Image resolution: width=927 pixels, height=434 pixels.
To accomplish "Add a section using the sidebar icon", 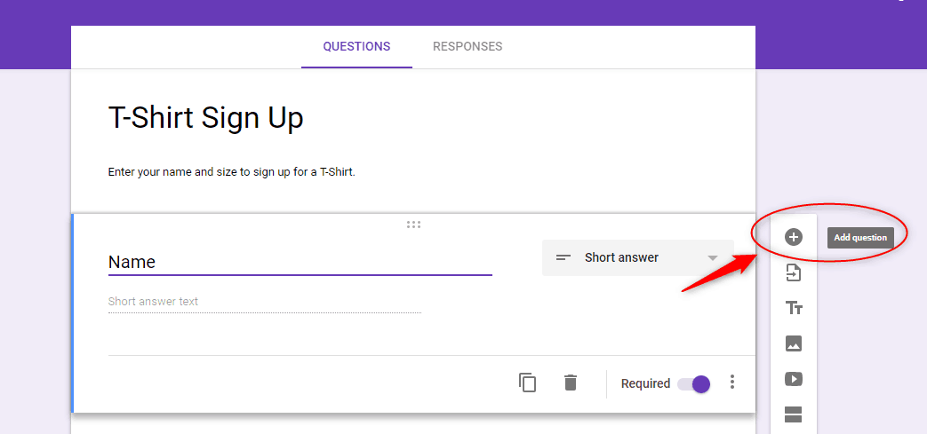I will 794,414.
